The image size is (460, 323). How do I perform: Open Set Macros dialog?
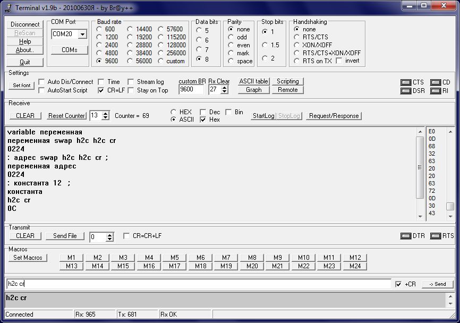coord(28,258)
